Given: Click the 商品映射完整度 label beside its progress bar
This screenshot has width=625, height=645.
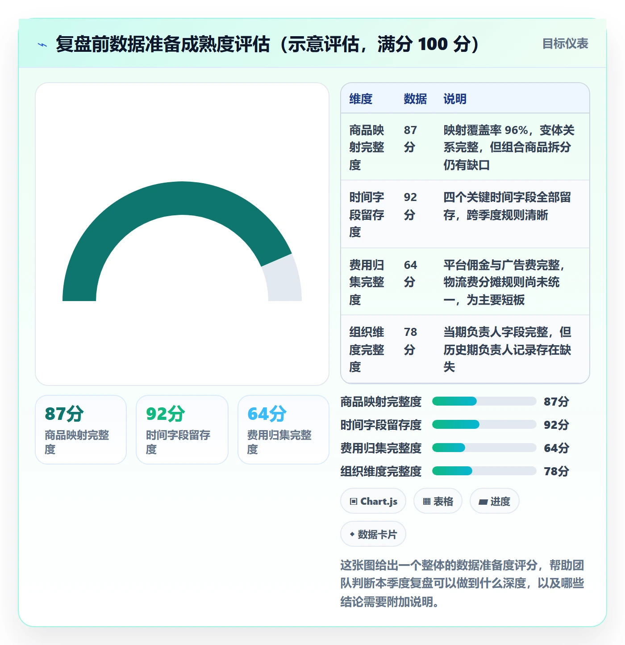Looking at the screenshot, I should [x=381, y=402].
